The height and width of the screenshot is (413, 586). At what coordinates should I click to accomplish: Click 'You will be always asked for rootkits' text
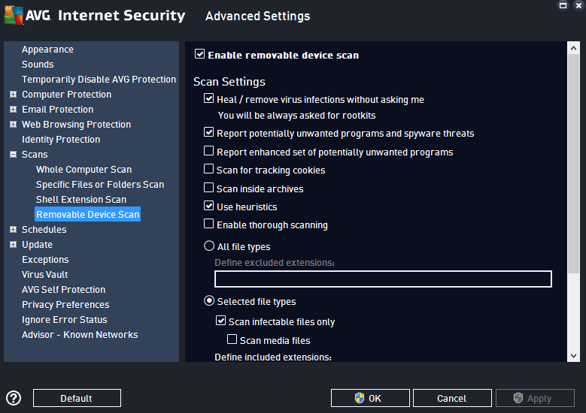[296, 116]
